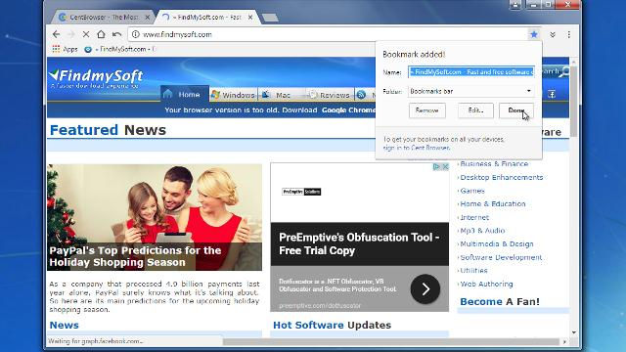Click the PayPal's Top Predictions headline
Screen dimensions: 626x352
click(135, 256)
